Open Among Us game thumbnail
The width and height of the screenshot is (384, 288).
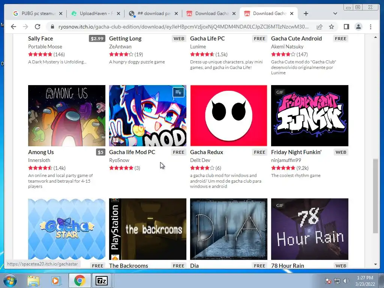[67, 115]
